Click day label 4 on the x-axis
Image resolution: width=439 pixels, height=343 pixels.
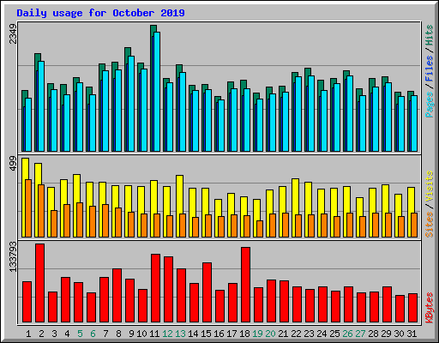67,334
